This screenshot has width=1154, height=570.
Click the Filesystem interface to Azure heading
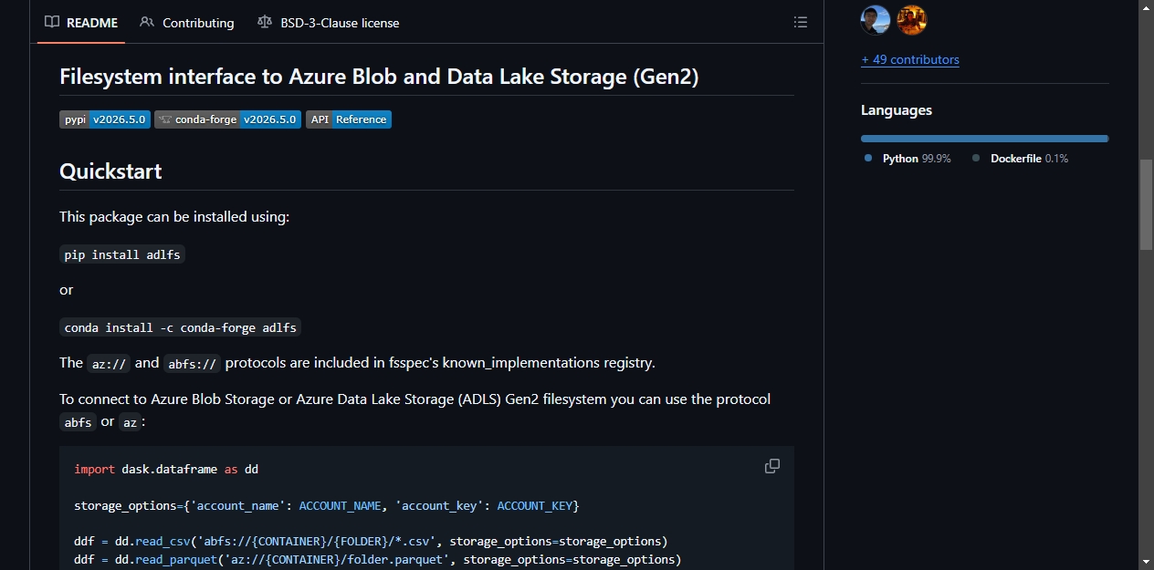click(379, 77)
